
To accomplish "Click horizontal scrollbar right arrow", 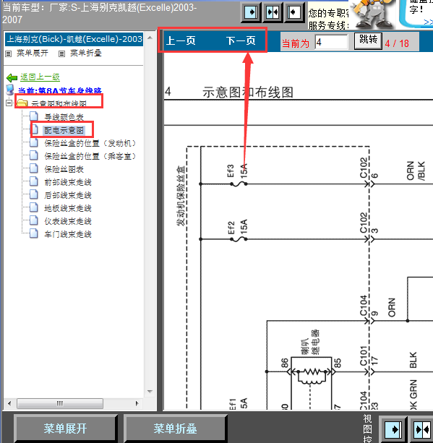I will (x=137, y=403).
